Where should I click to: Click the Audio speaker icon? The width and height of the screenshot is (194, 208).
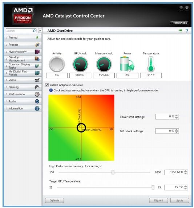pos(37,101)
